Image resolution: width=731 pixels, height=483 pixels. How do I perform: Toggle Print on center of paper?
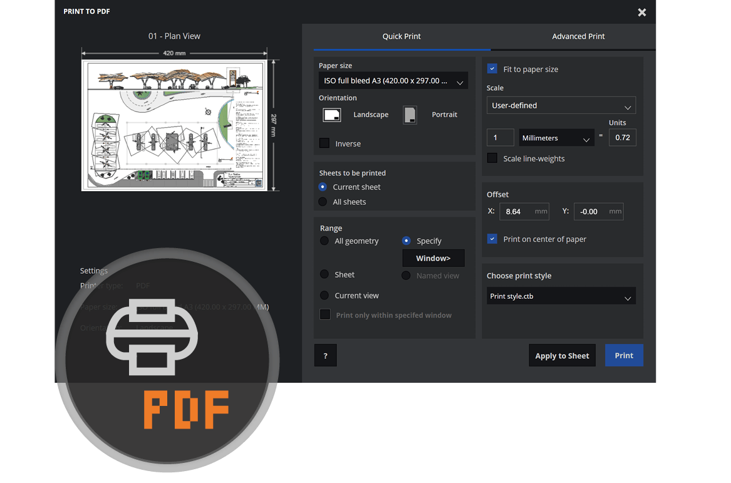[x=492, y=239]
